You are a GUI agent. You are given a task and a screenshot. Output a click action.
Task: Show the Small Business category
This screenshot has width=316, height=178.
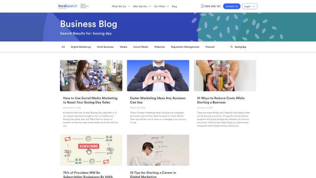pyautogui.click(x=105, y=47)
